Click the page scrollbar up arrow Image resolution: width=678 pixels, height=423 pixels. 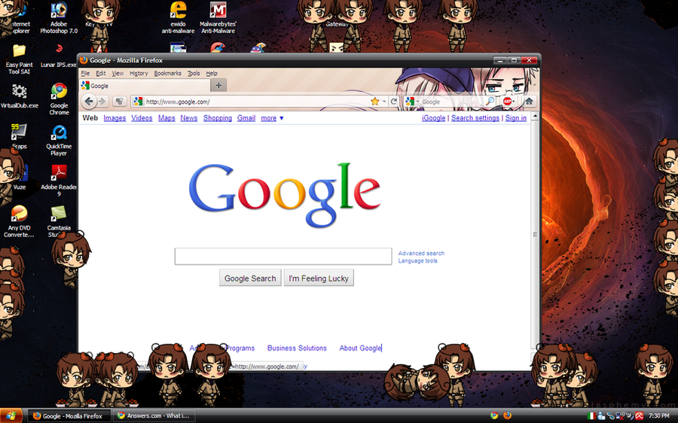coord(535,117)
